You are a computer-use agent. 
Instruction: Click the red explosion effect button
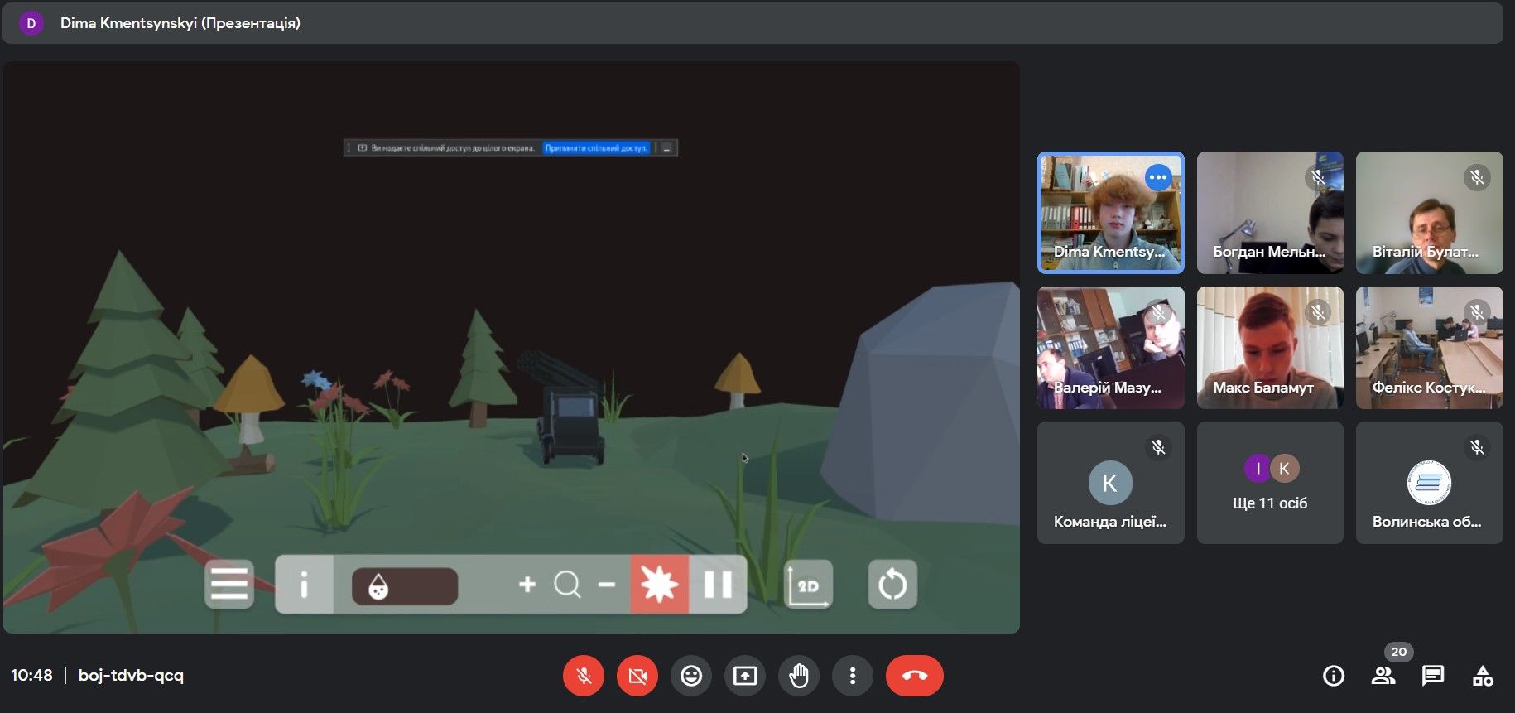pyautogui.click(x=660, y=585)
